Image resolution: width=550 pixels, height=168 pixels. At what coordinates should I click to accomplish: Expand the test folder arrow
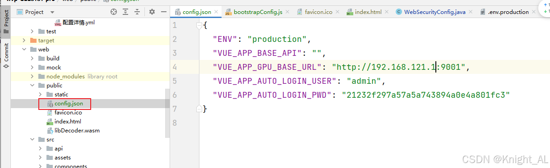pos(32,31)
